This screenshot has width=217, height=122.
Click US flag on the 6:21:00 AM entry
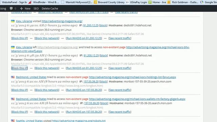(x=13, y=99)
